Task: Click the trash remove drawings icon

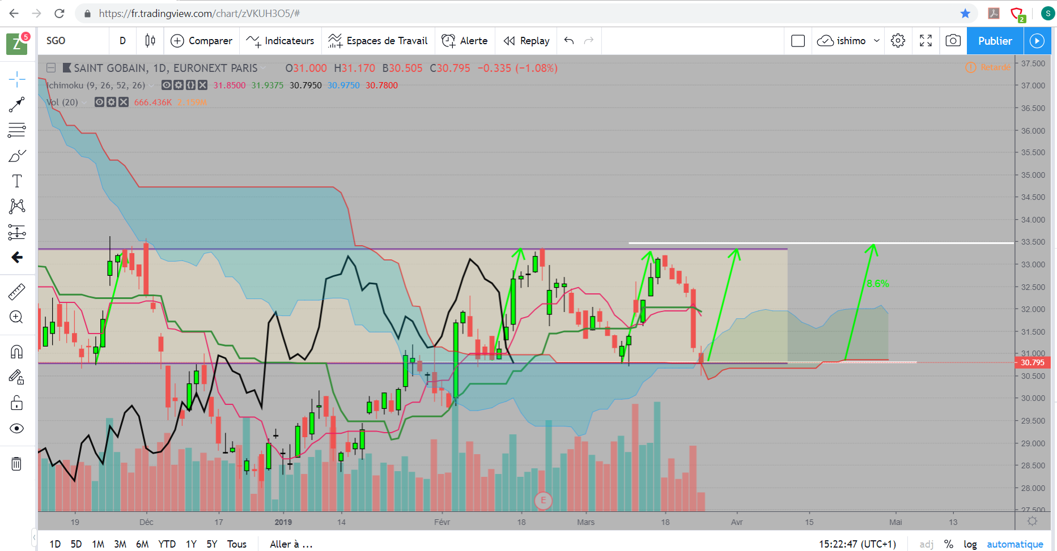Action: tap(17, 464)
